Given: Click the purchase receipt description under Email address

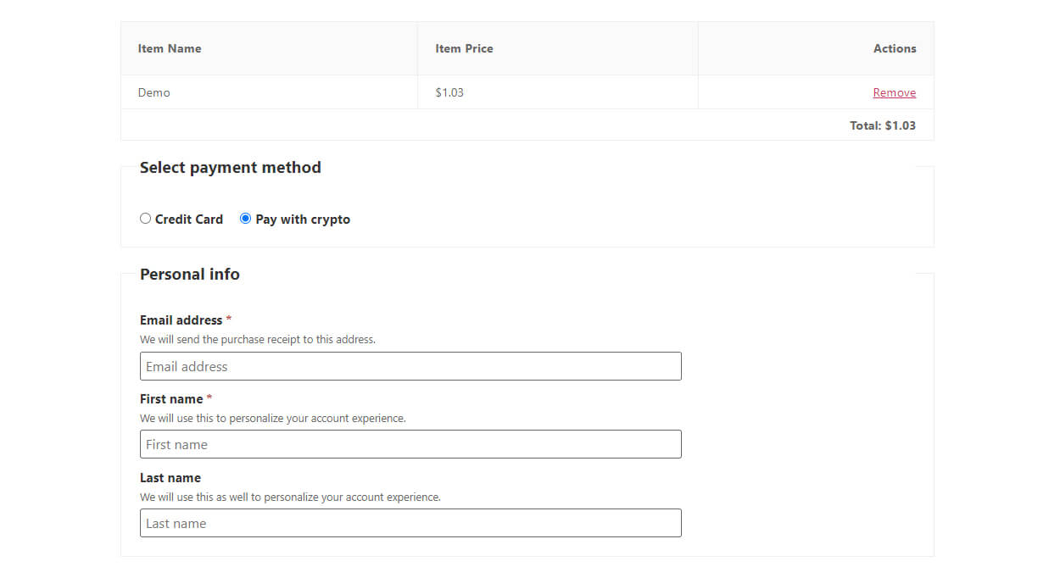Looking at the screenshot, I should point(258,339).
